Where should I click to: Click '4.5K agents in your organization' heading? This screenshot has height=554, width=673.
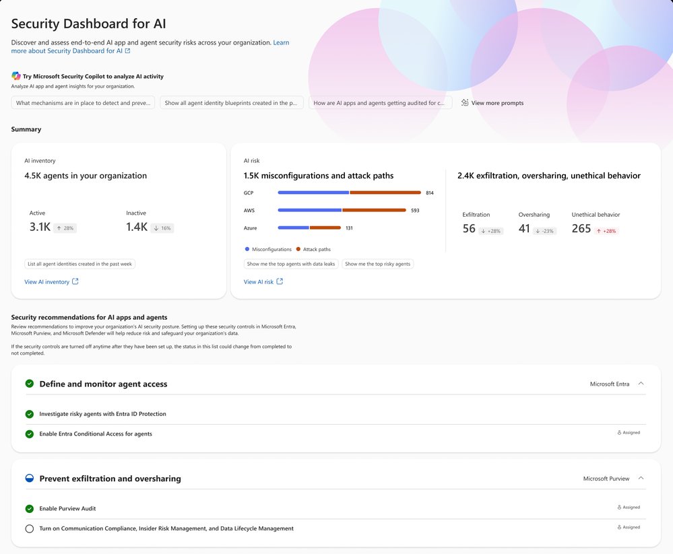pyautogui.click(x=86, y=176)
